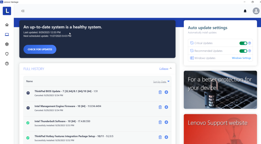Show help for Critical Updates

(250, 43)
